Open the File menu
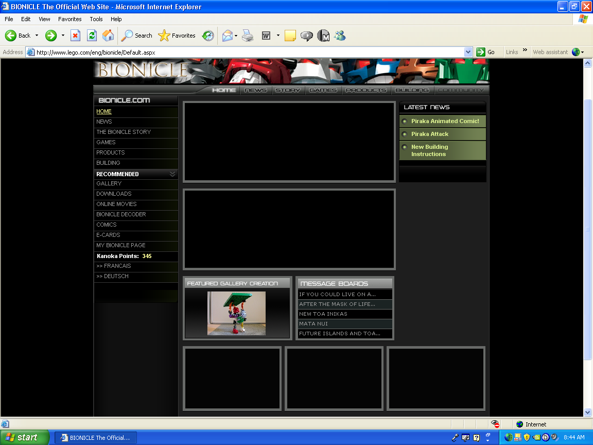 pyautogui.click(x=9, y=19)
